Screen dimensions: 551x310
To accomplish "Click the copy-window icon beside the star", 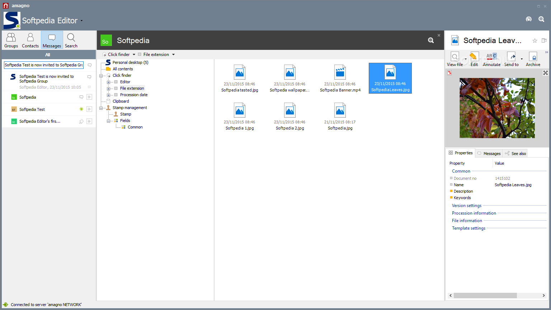I will (x=544, y=41).
